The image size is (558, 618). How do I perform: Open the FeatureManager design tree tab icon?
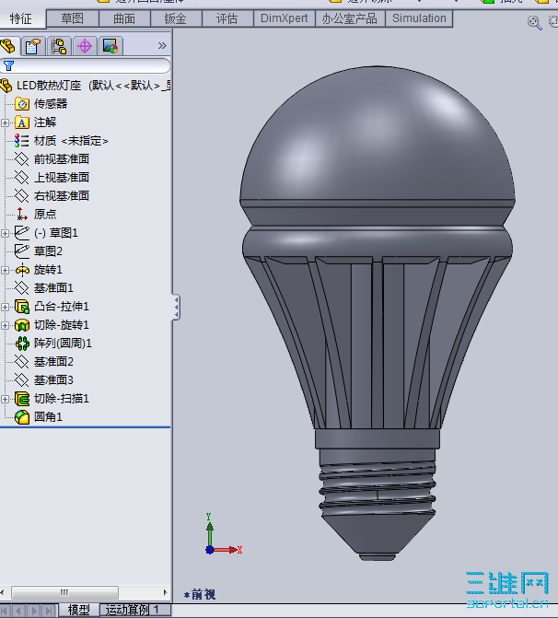pos(8,46)
